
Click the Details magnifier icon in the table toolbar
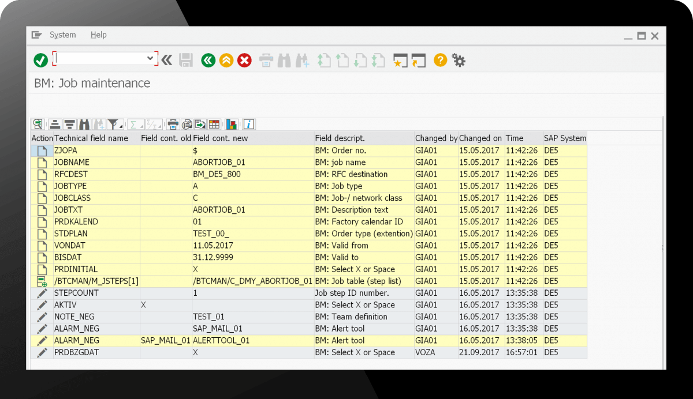(x=38, y=124)
